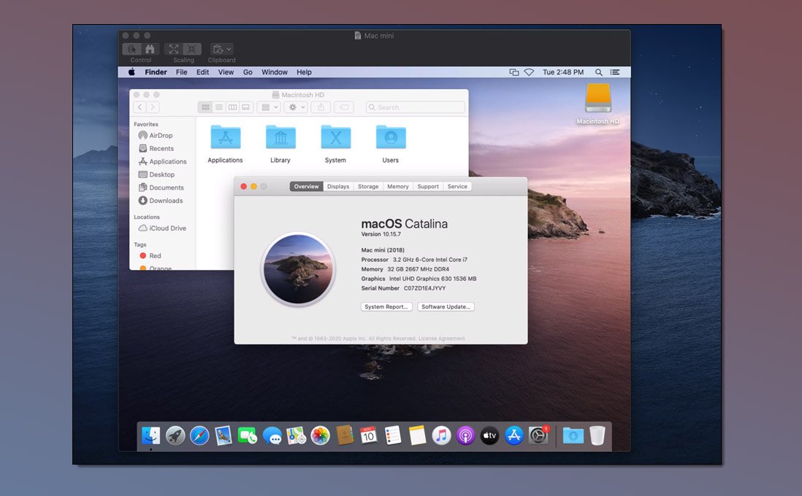Open Safari from the Dock
802x496 pixels.
point(199,435)
